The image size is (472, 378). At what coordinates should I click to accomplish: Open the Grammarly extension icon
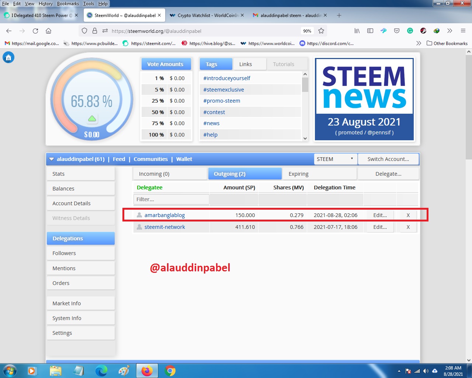[x=410, y=31]
